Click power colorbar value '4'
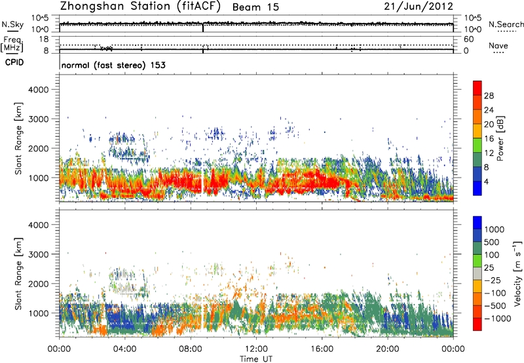The height and width of the screenshot is (363, 524). coord(486,181)
